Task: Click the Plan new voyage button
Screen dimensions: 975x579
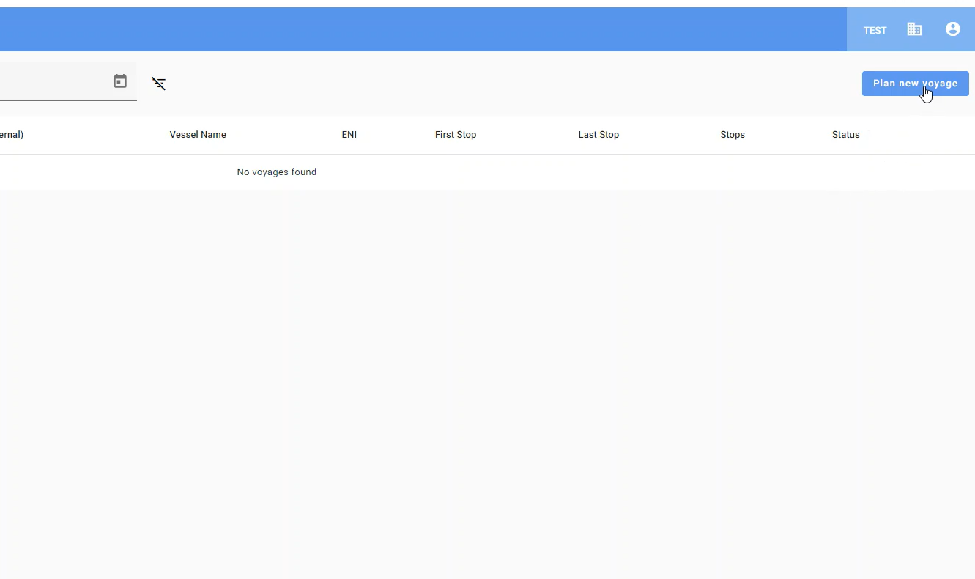Action: tap(915, 84)
